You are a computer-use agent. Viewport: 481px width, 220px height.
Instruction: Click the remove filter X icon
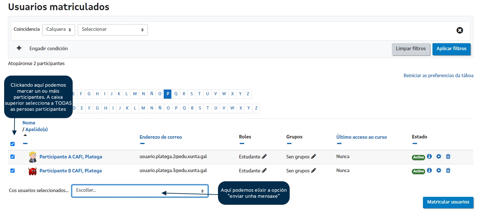pyautogui.click(x=459, y=30)
